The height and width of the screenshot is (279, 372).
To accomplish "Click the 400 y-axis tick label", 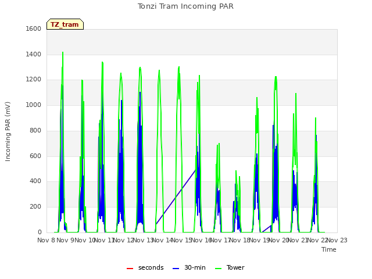I will 35,181.
